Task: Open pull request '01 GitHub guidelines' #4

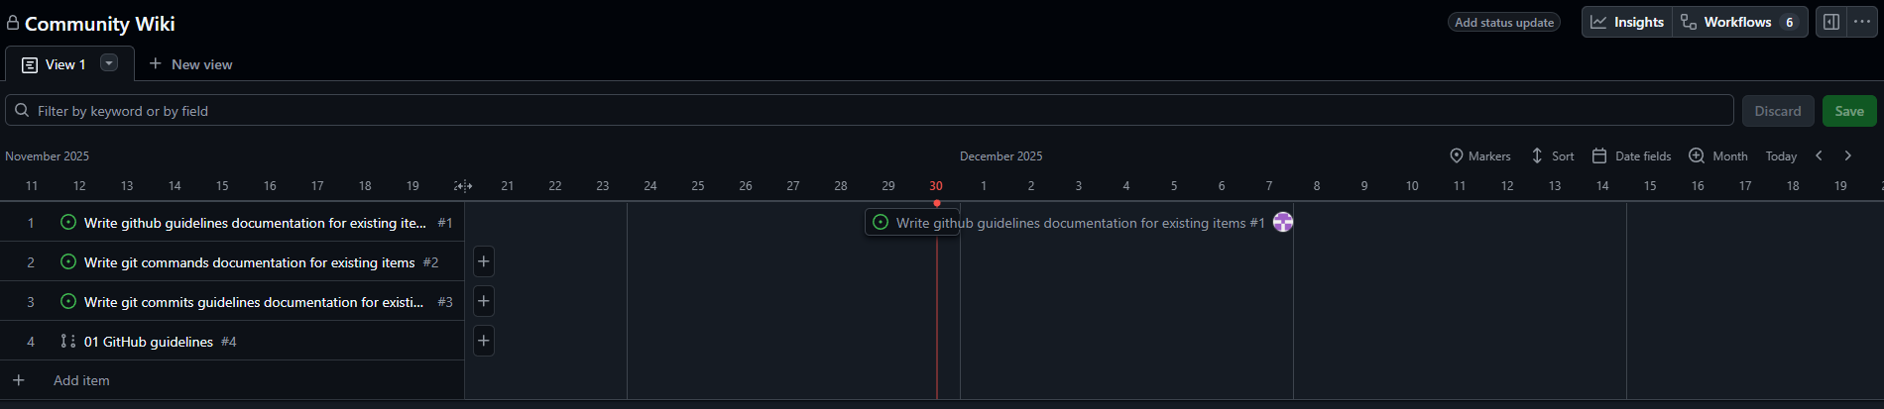Action: pyautogui.click(x=149, y=342)
